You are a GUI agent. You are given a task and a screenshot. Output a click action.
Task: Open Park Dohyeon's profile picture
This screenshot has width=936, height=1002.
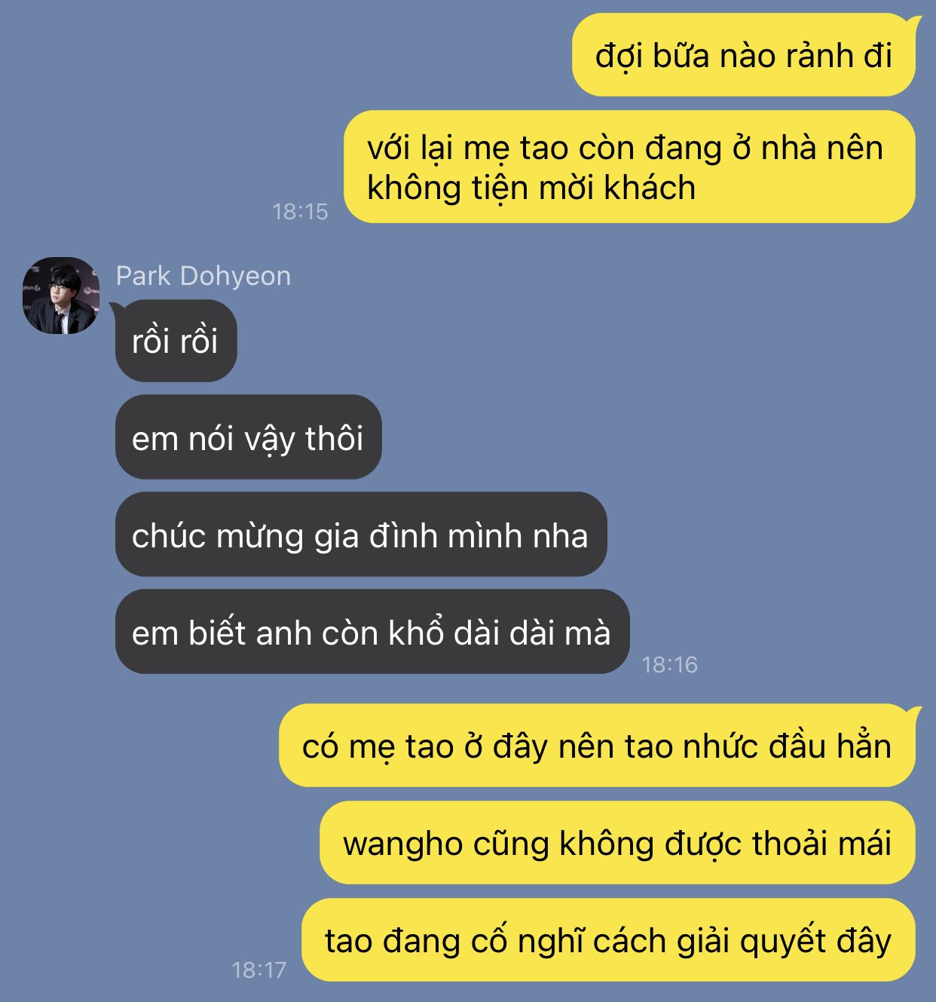coord(61,296)
